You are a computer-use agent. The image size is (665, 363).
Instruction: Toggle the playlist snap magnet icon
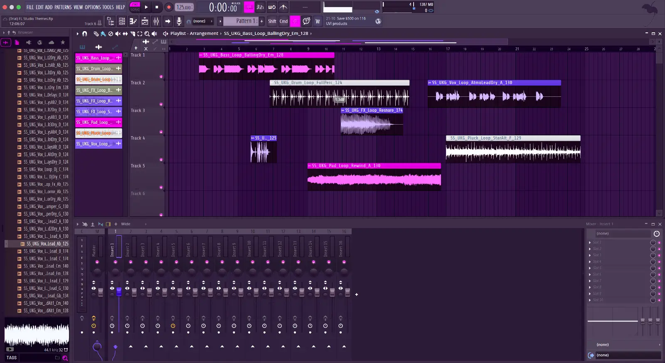tap(85, 34)
